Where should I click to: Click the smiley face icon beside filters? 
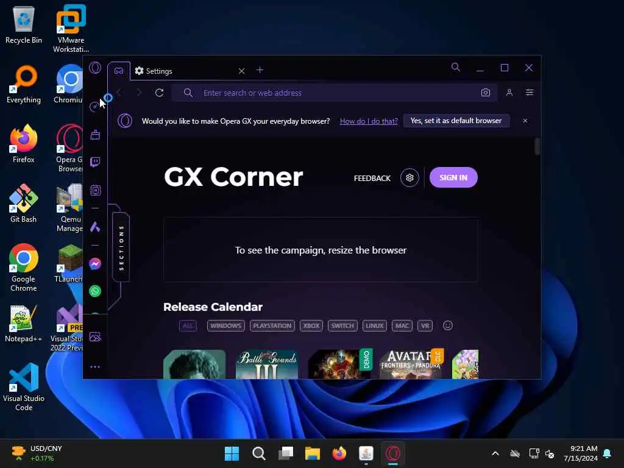coord(448,325)
